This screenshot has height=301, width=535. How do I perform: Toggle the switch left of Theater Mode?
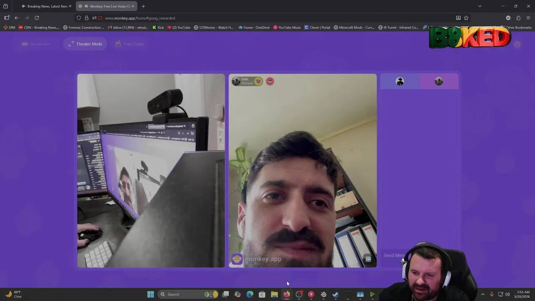coord(25,44)
